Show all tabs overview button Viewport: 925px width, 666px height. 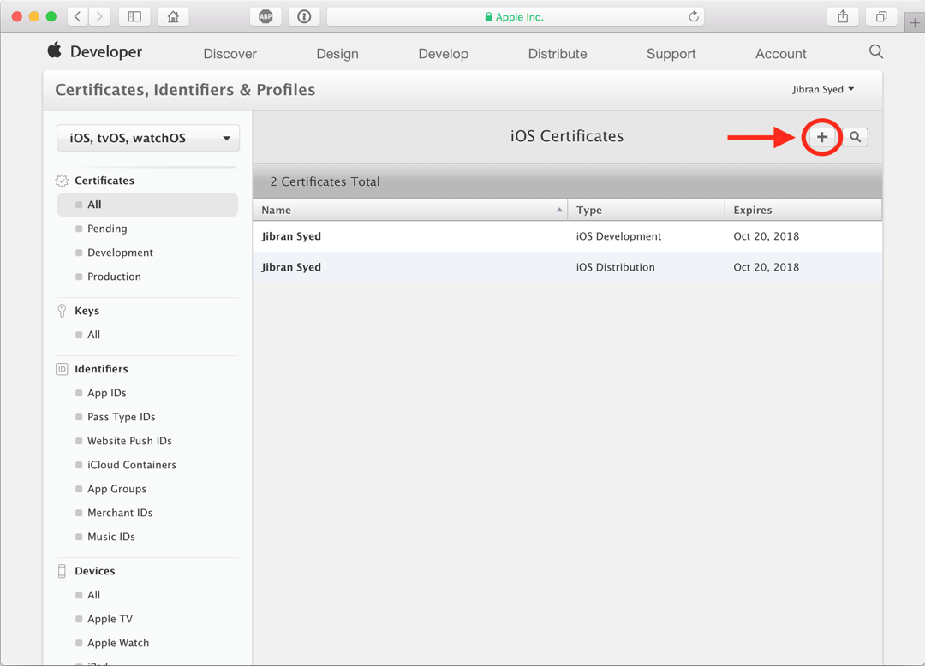(x=881, y=16)
